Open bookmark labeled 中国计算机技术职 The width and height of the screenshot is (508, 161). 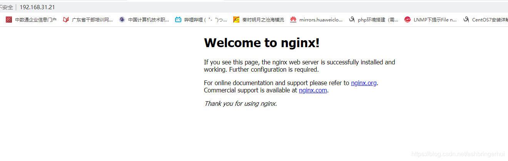[149, 20]
